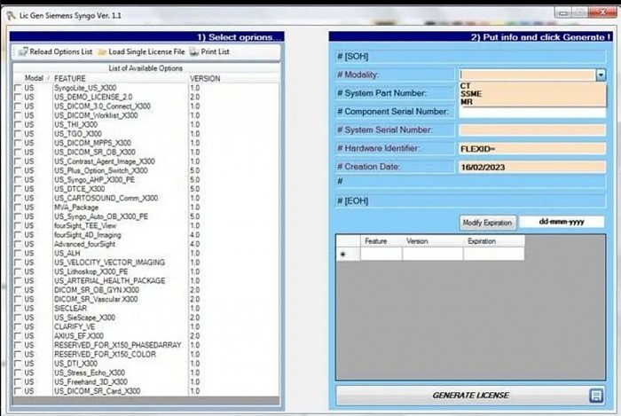
Task: Select the US_Plus_Option_Switch_X300 row text
Action: pyautogui.click(x=100, y=170)
